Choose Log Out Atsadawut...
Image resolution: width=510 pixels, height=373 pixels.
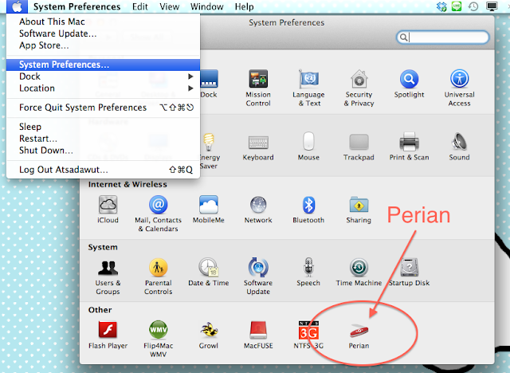point(103,170)
